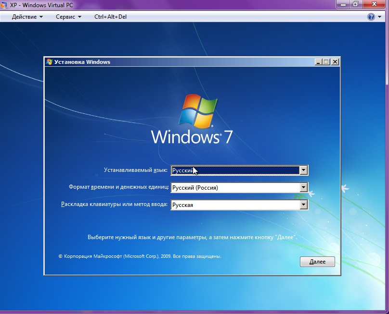This screenshot has width=389, height=314.
Task: Click the Выберите нужный язык instruction text
Action: 192,237
